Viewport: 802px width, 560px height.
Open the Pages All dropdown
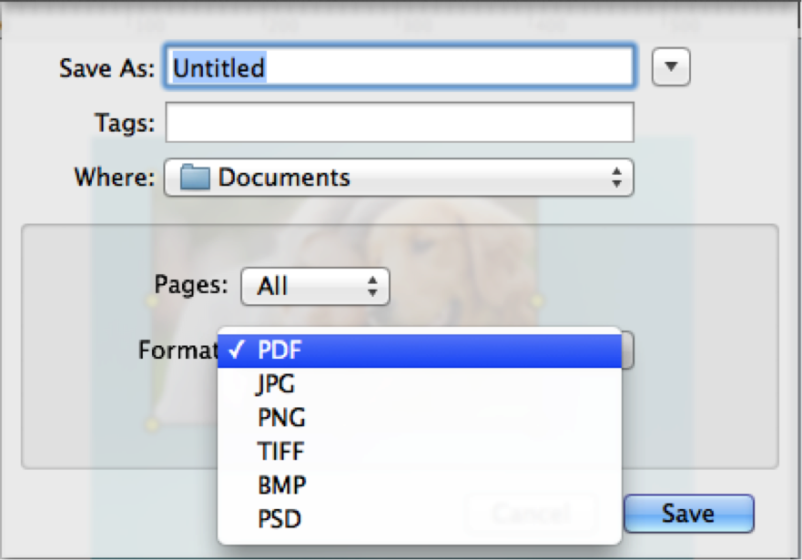pyautogui.click(x=314, y=287)
